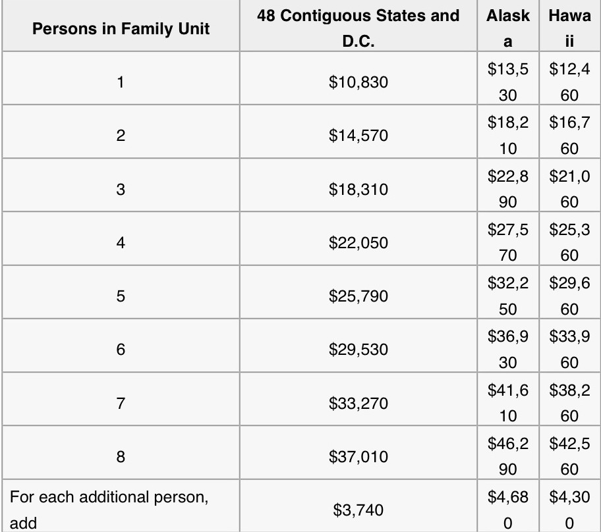601x532 pixels.
Task: Select the "For each additional person, add" cell
Action: (x=109, y=510)
